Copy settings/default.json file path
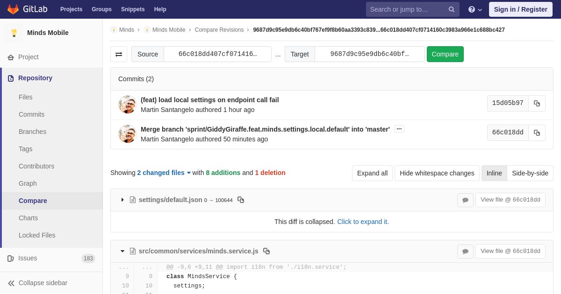The width and height of the screenshot is (561, 294). (241, 200)
